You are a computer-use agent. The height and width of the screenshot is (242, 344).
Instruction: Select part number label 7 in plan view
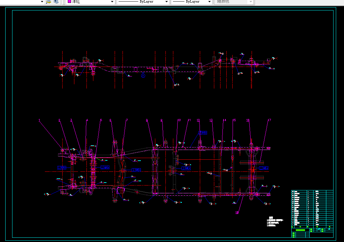[127, 120]
